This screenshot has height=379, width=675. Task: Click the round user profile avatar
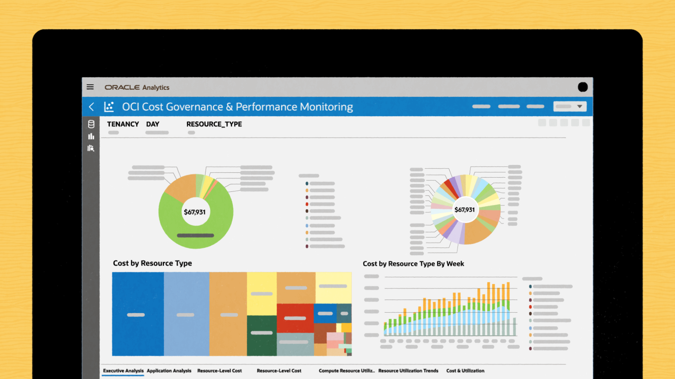[583, 87]
